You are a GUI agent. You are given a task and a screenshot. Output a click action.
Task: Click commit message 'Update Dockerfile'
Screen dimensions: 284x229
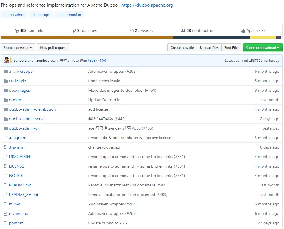pyautogui.click(x=104, y=100)
